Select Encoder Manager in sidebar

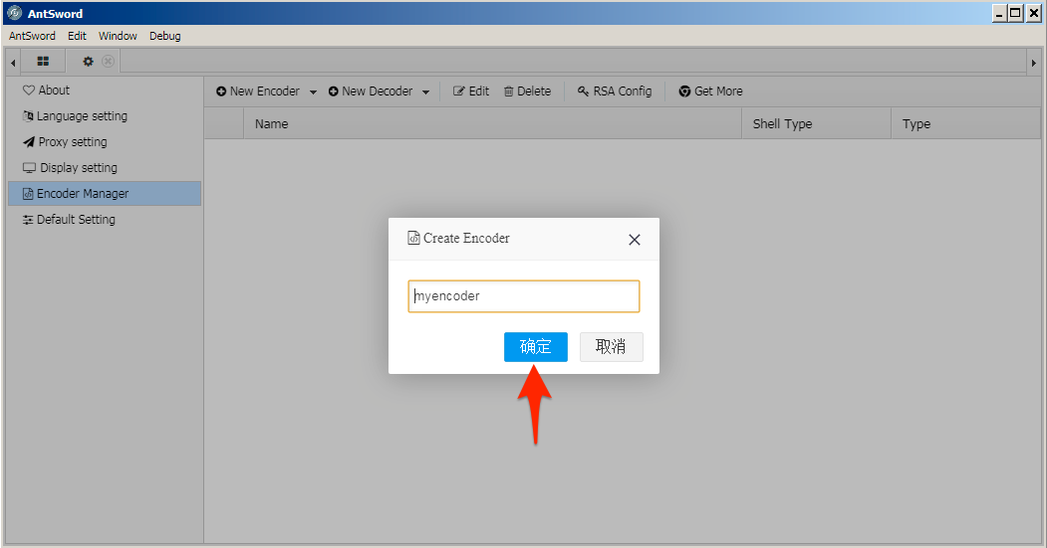(105, 193)
